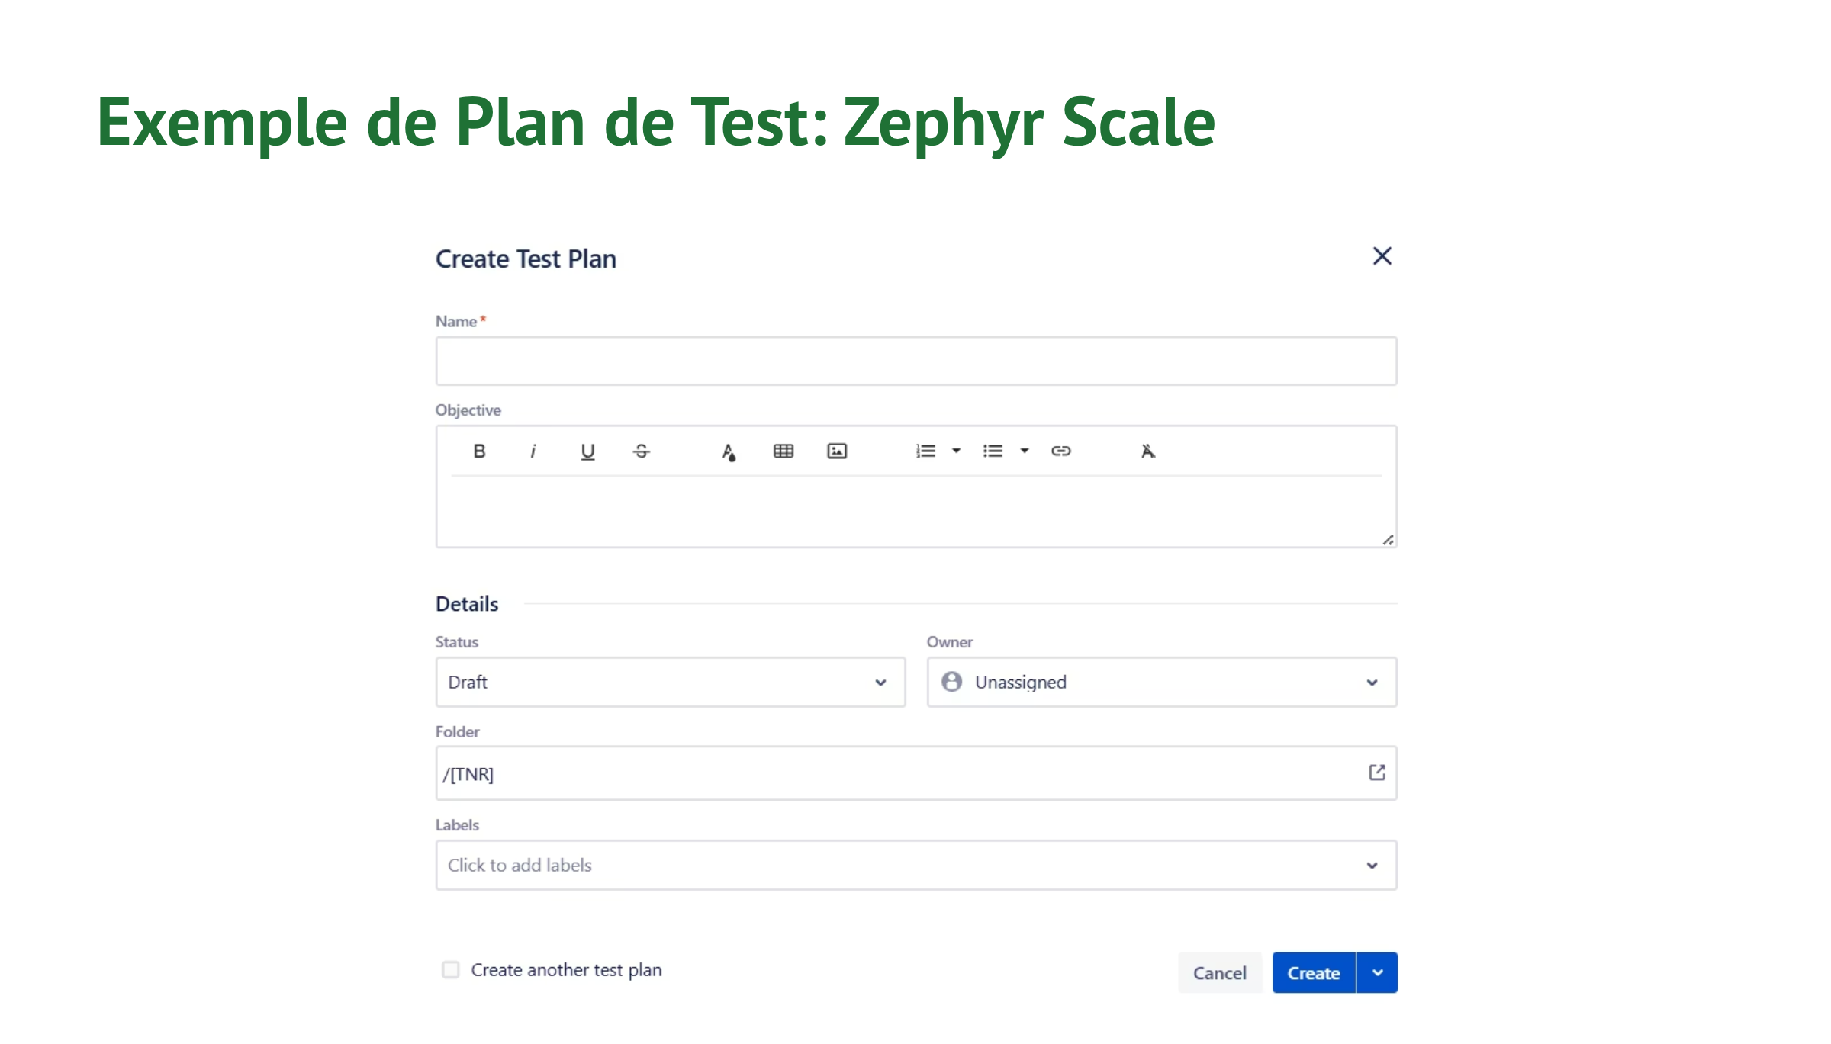Click into the Name input field

pyautogui.click(x=915, y=361)
